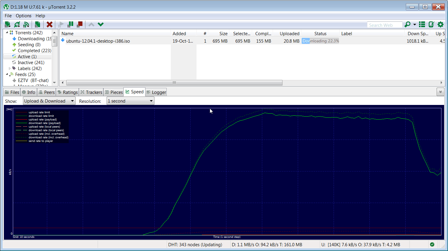Select Completed (223) in sidebar
Viewport: 448px width, 251px height.
[34, 51]
